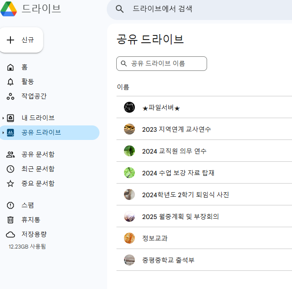292x289 pixels.
Task: Click the gray thumbnail of 증평중학교 출석부
Action: [x=129, y=260]
